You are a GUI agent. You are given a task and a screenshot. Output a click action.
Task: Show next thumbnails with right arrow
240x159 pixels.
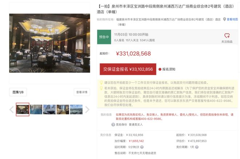[x=87, y=109]
